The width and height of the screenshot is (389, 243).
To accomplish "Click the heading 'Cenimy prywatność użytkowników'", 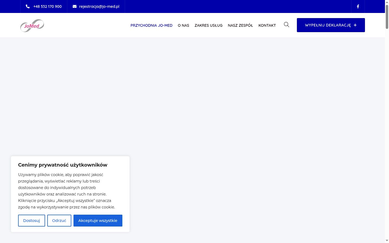I will pos(63,165).
